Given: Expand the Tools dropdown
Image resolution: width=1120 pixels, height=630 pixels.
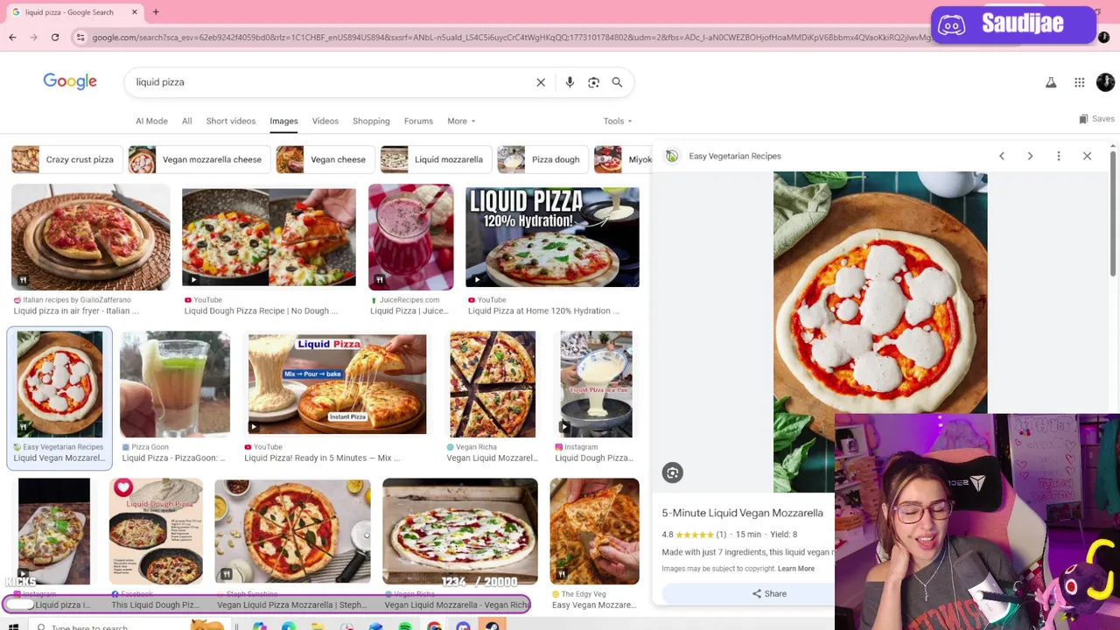Looking at the screenshot, I should 617,121.
